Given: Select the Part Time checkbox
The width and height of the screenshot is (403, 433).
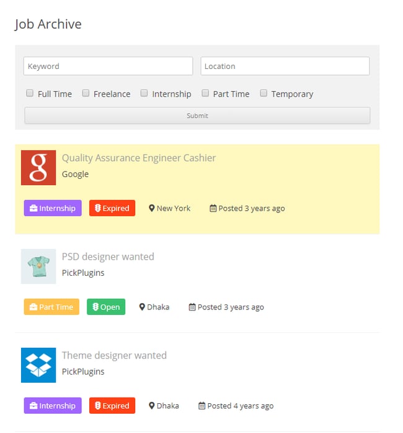Looking at the screenshot, I should click(x=206, y=94).
